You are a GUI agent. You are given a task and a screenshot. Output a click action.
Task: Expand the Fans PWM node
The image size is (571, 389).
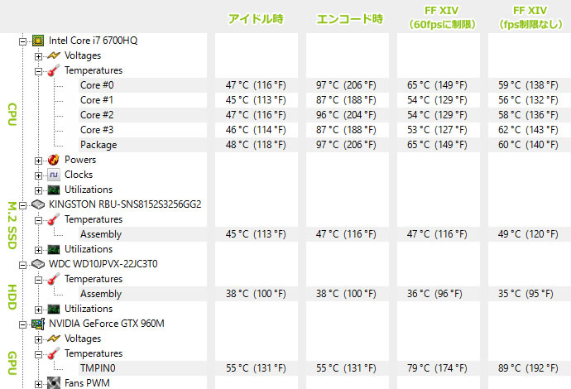click(38, 384)
